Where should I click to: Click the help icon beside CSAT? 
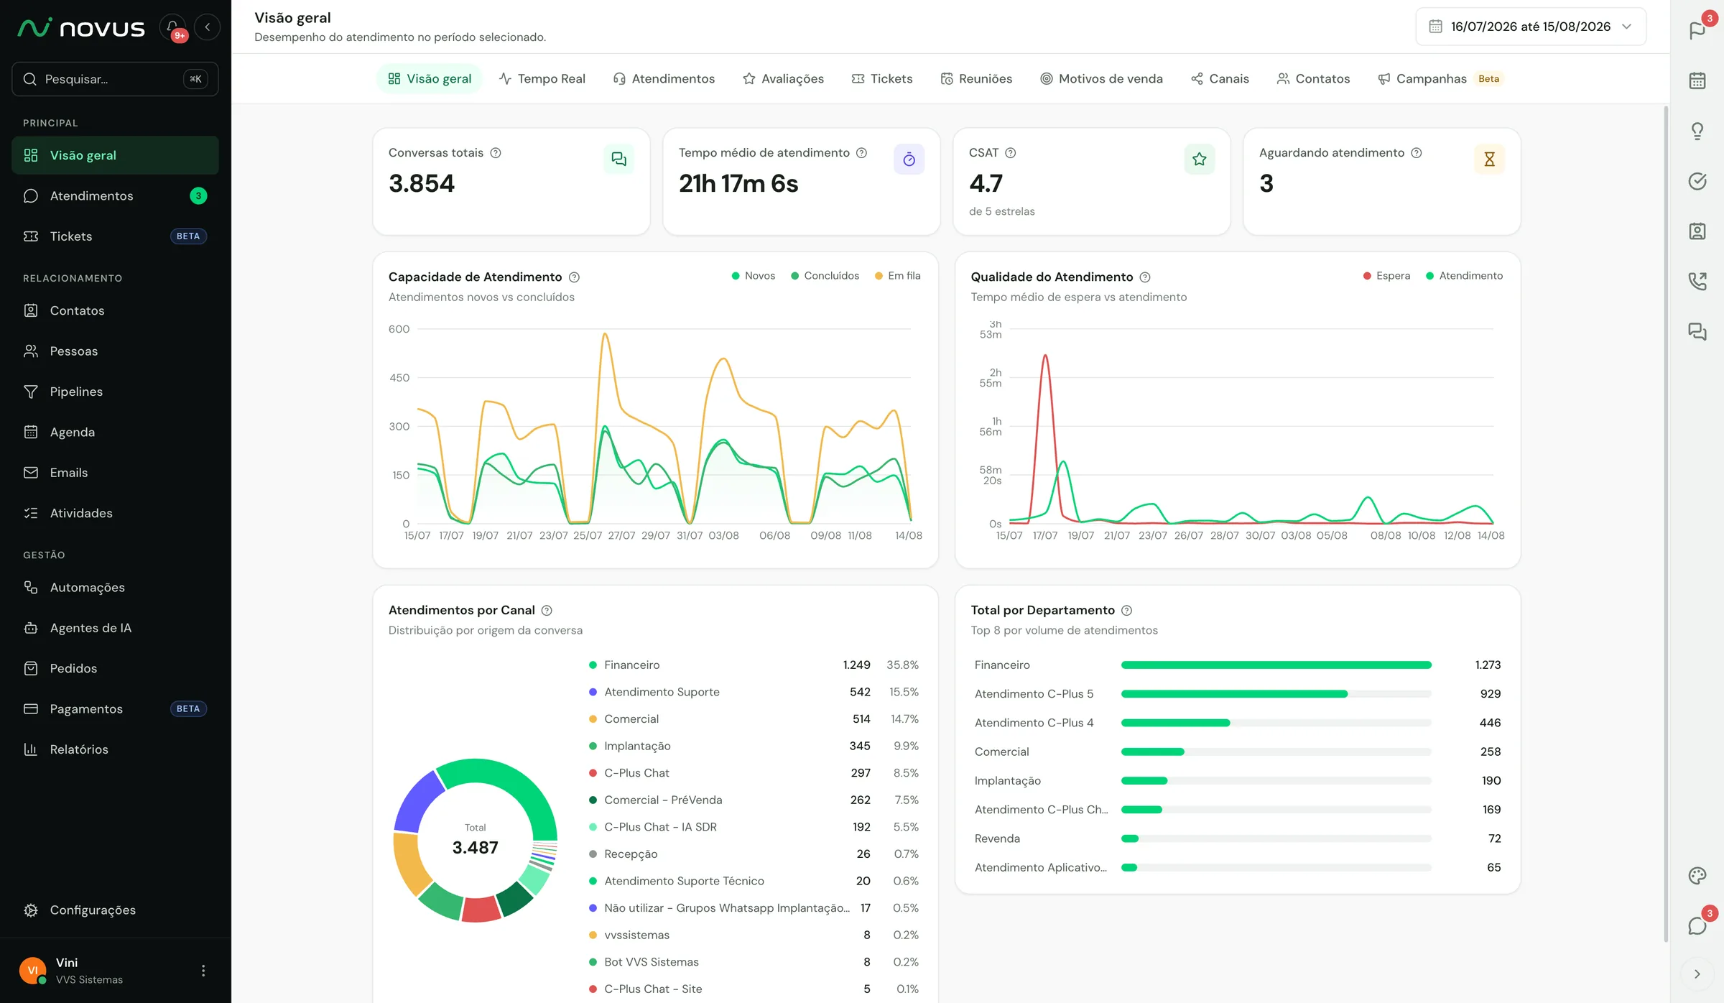pos(1011,153)
